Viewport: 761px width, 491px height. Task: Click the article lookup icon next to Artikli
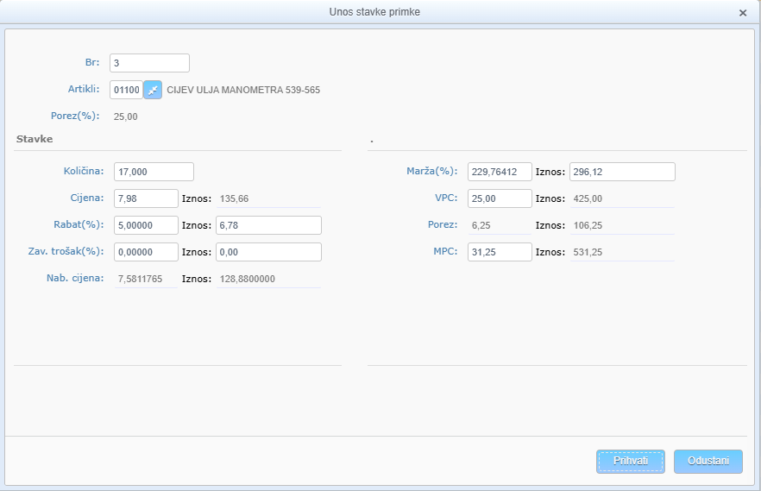pyautogui.click(x=153, y=90)
